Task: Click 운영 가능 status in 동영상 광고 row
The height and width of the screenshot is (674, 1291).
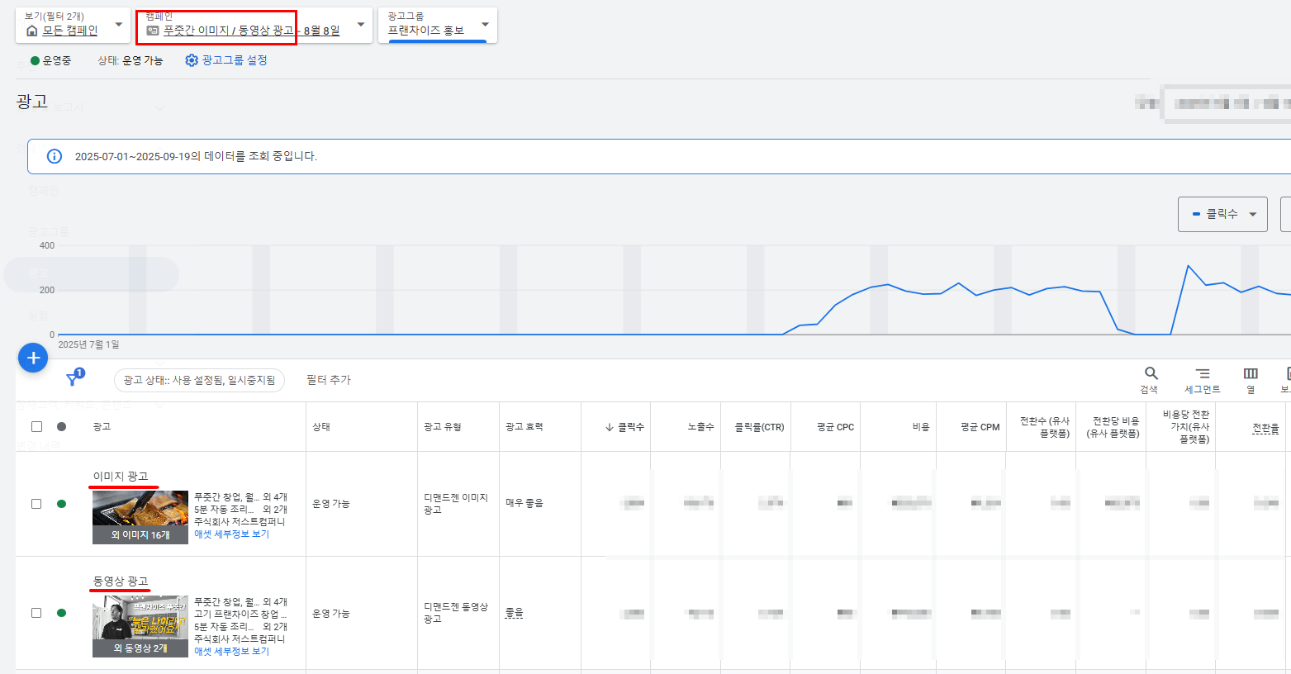Action: pos(331,614)
